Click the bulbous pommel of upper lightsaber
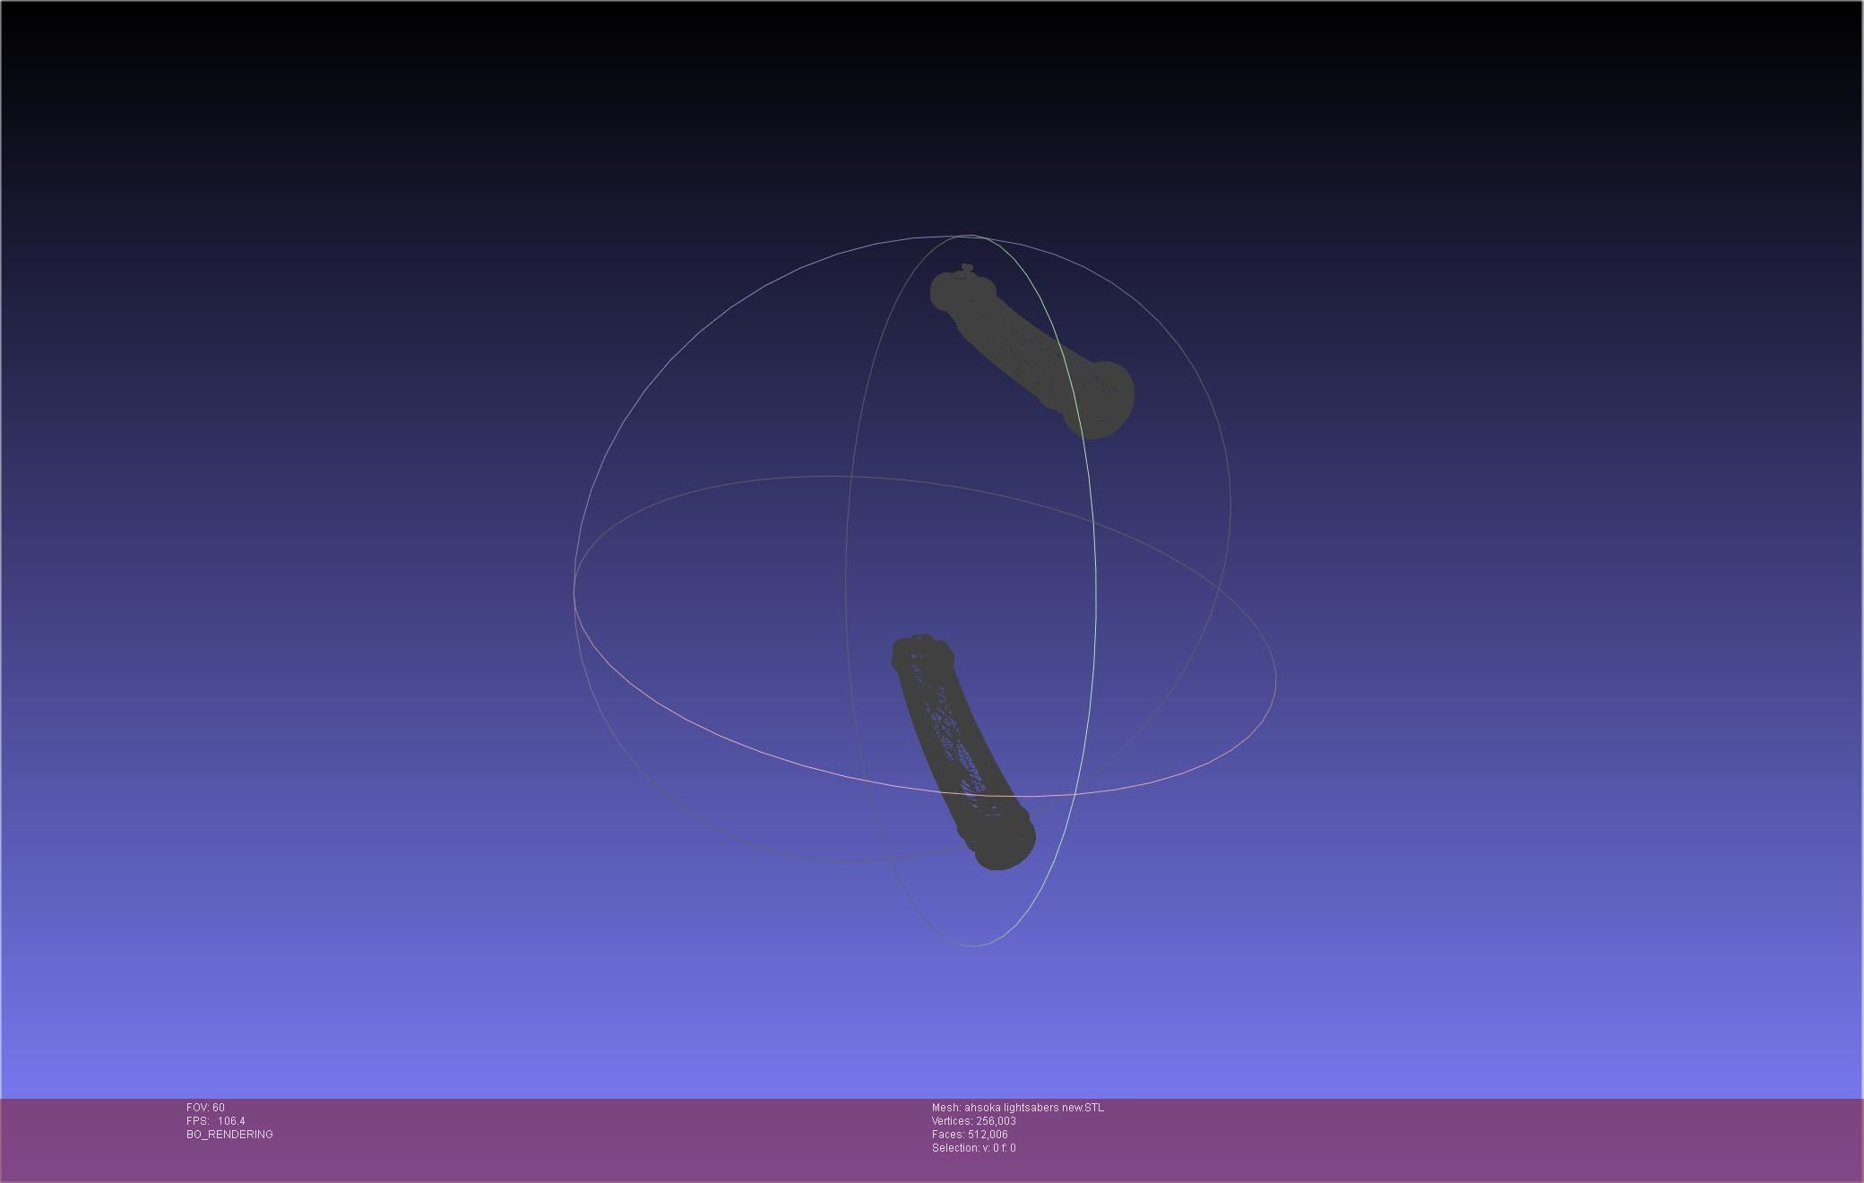 point(1104,401)
